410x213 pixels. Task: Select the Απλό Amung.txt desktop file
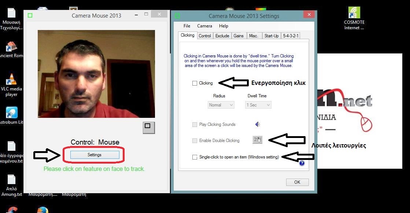[x=11, y=185]
